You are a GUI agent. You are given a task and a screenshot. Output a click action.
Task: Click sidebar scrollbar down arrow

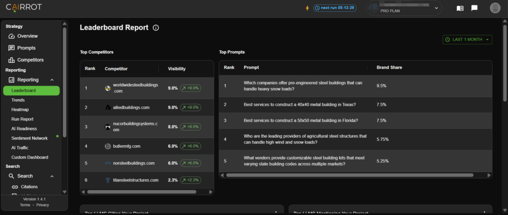click(x=64, y=192)
